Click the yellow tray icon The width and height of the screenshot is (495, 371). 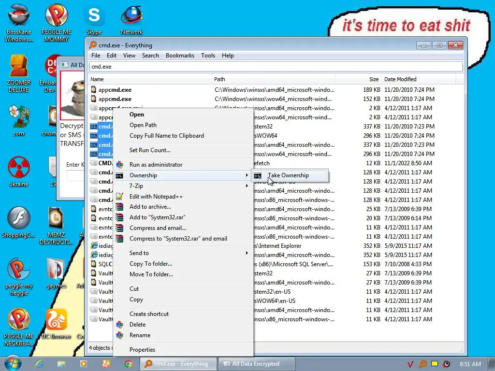pyautogui.click(x=435, y=364)
